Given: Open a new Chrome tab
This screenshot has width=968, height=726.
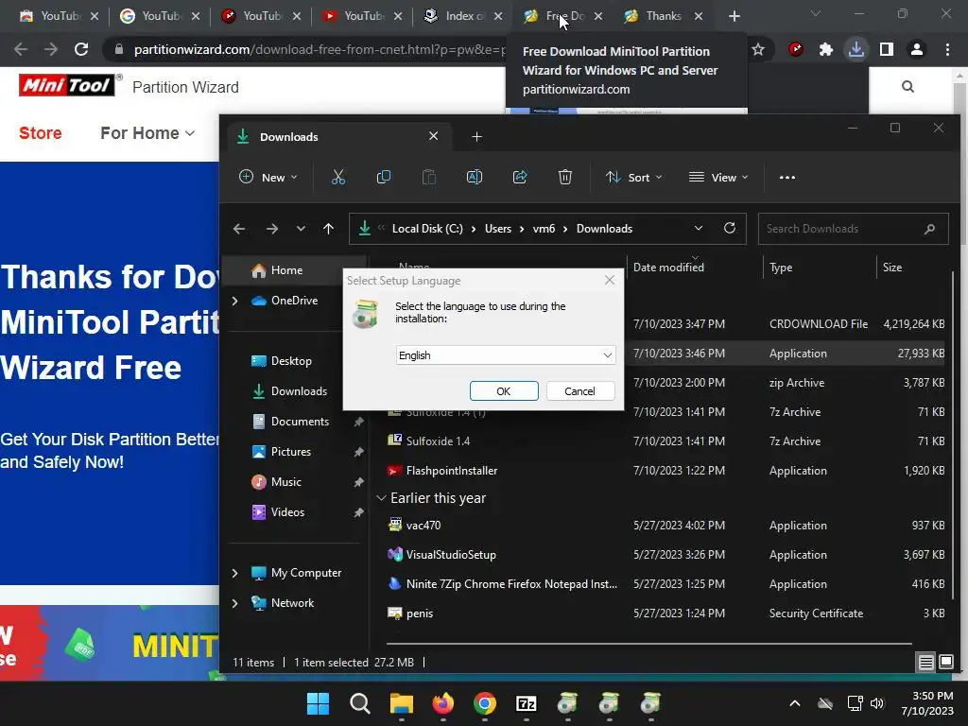Looking at the screenshot, I should pyautogui.click(x=734, y=16).
